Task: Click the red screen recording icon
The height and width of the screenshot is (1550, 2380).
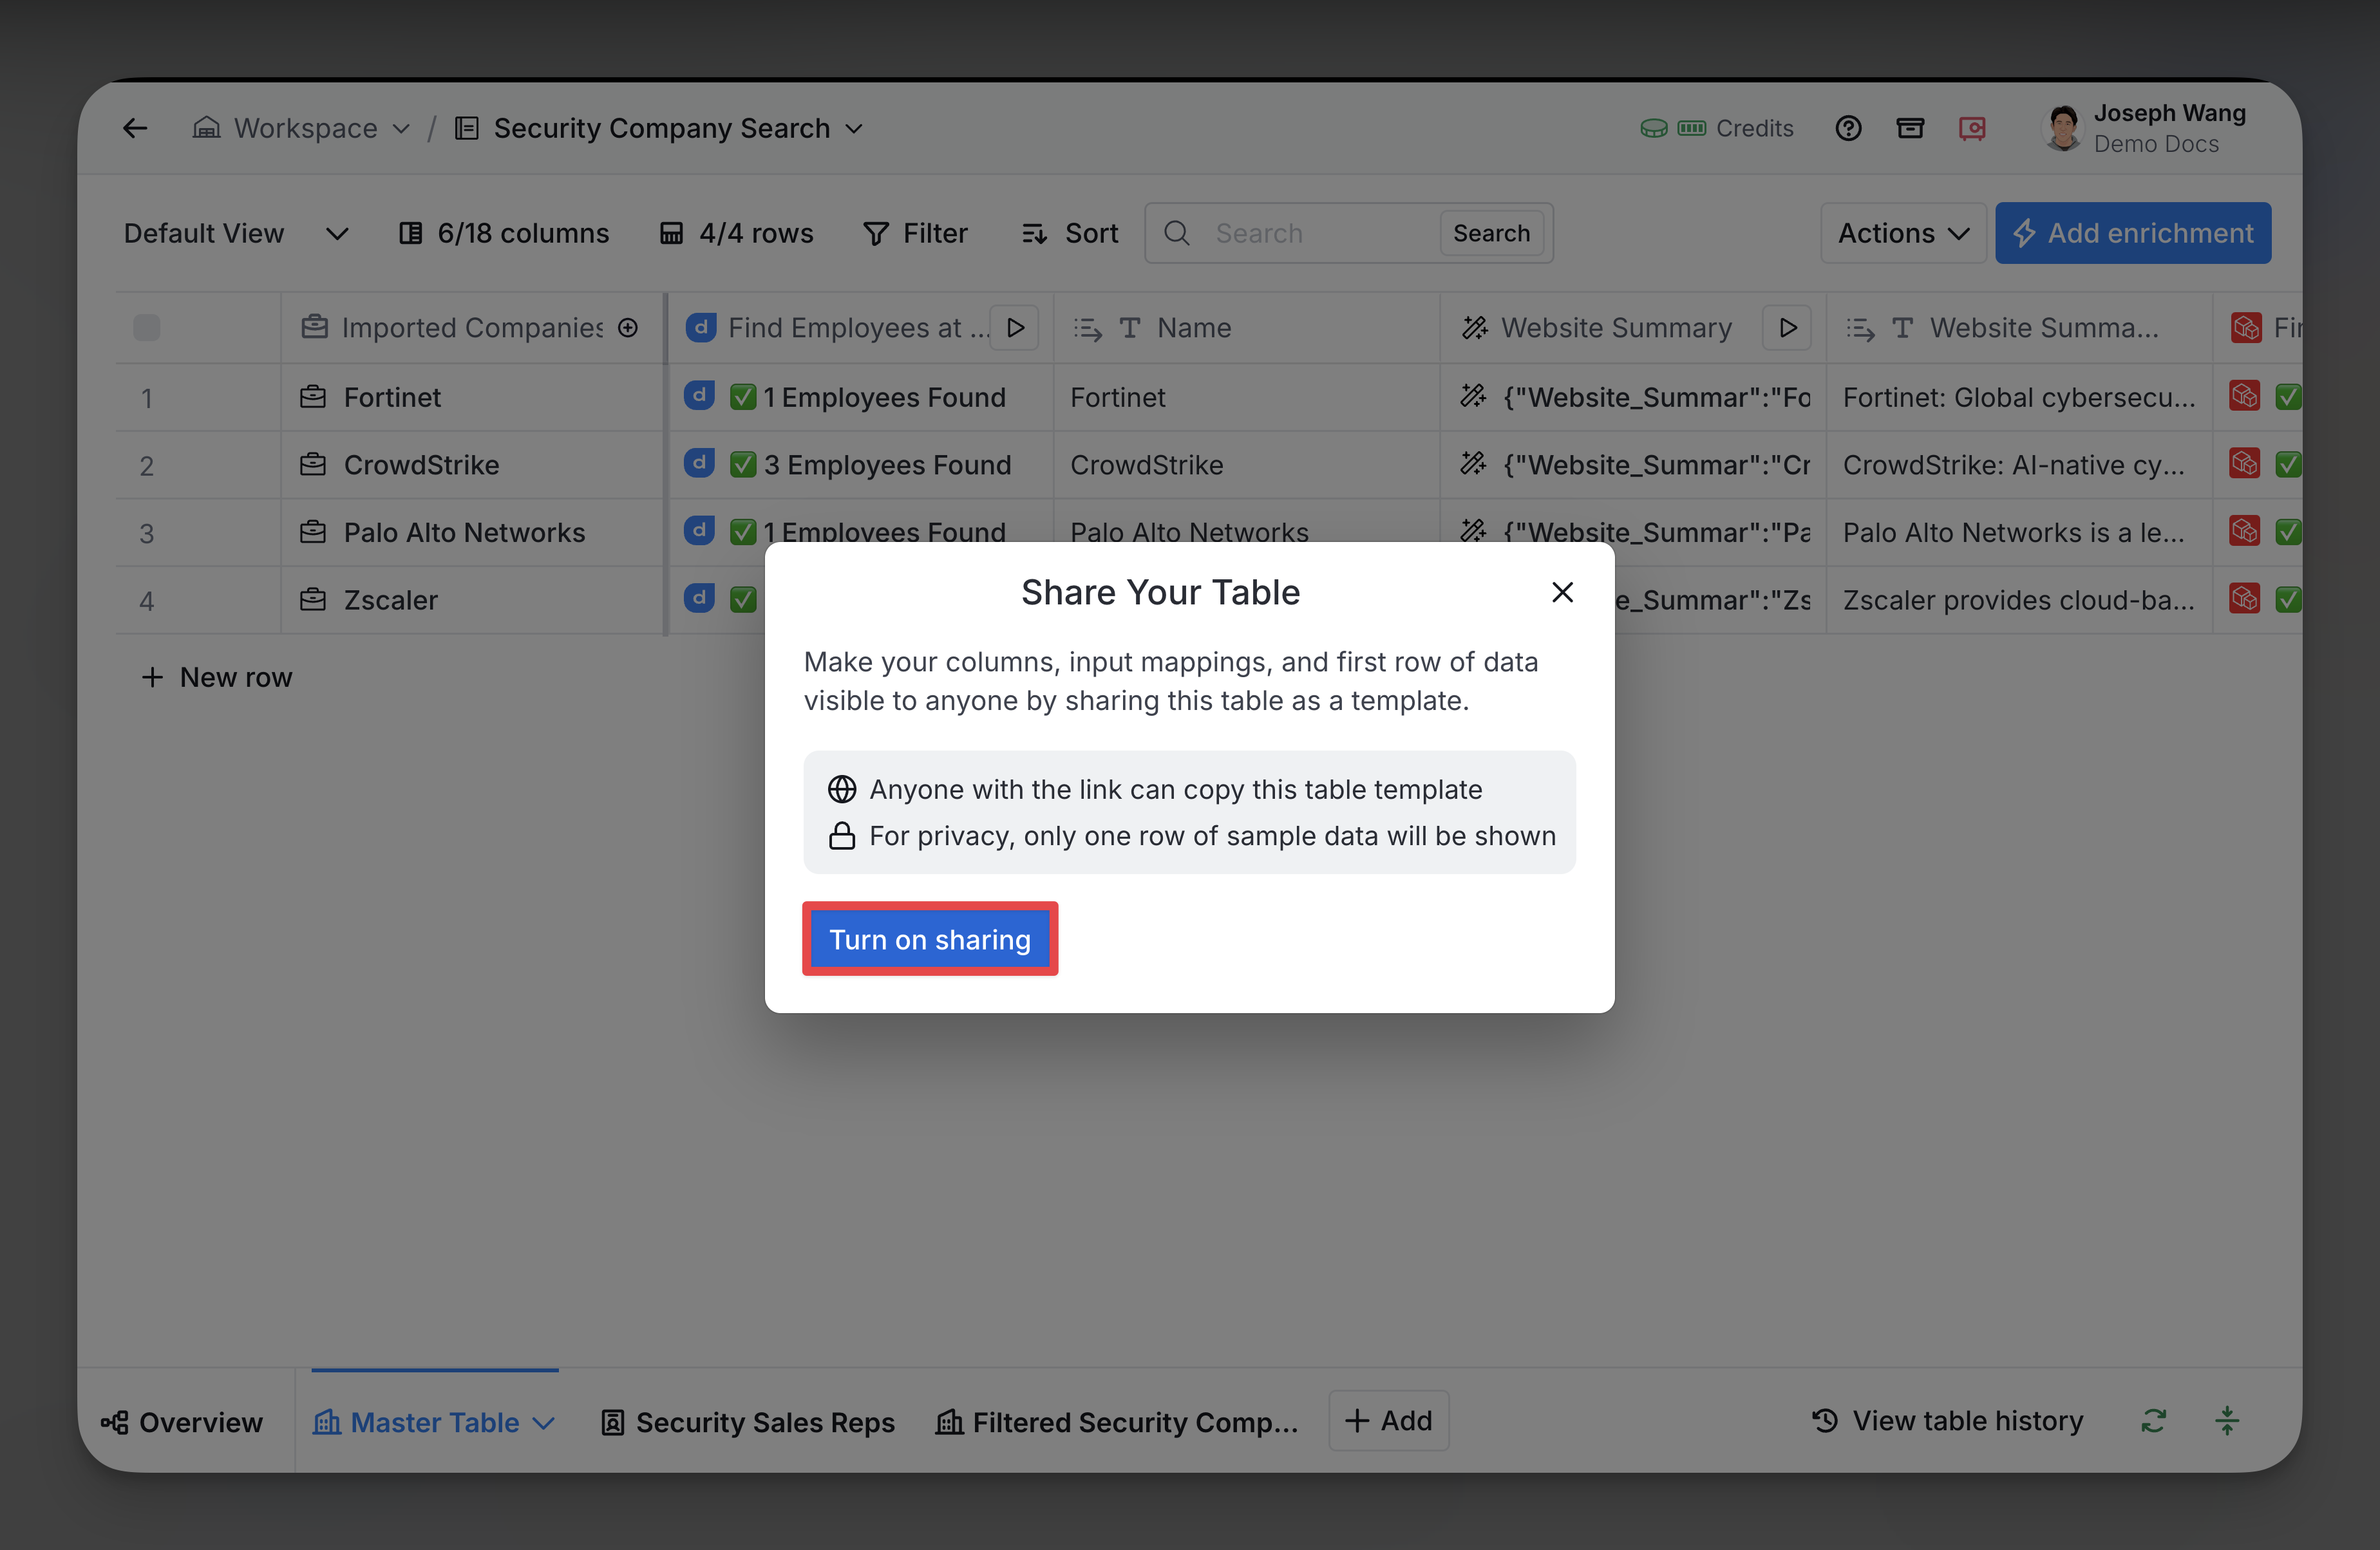Action: pos(1972,128)
